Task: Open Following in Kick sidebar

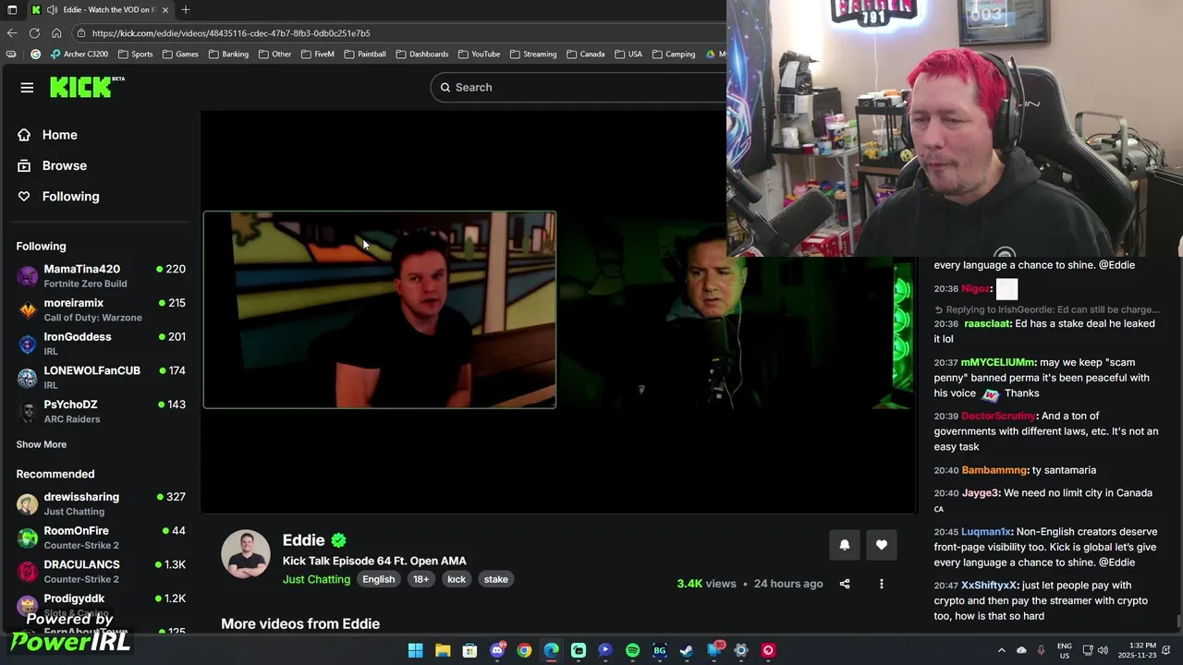Action: pyautogui.click(x=58, y=196)
